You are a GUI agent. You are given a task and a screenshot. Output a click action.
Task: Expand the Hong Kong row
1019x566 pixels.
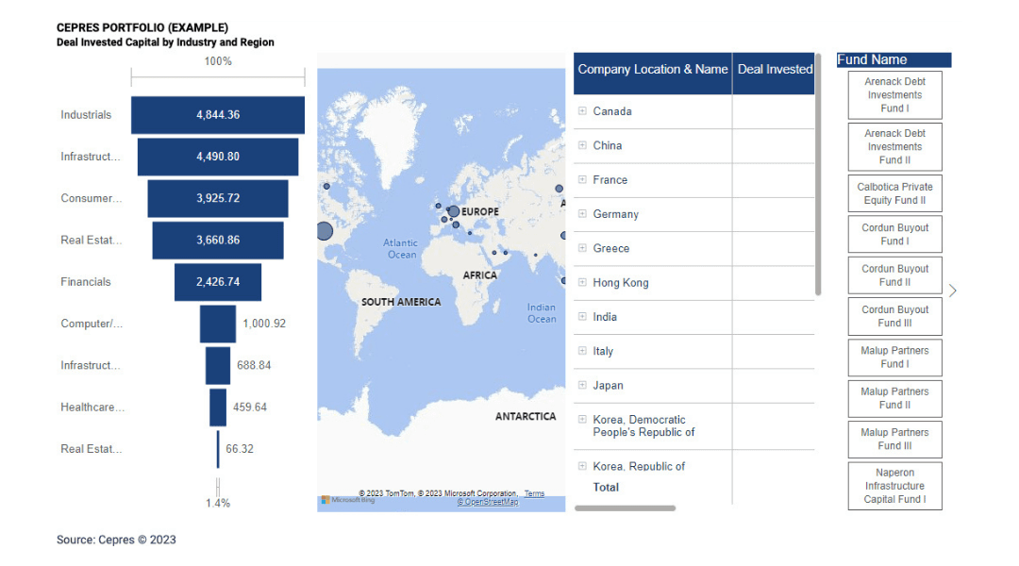point(582,282)
